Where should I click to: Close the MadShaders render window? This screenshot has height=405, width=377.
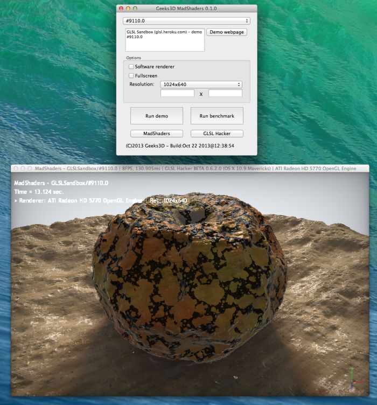(x=16, y=169)
